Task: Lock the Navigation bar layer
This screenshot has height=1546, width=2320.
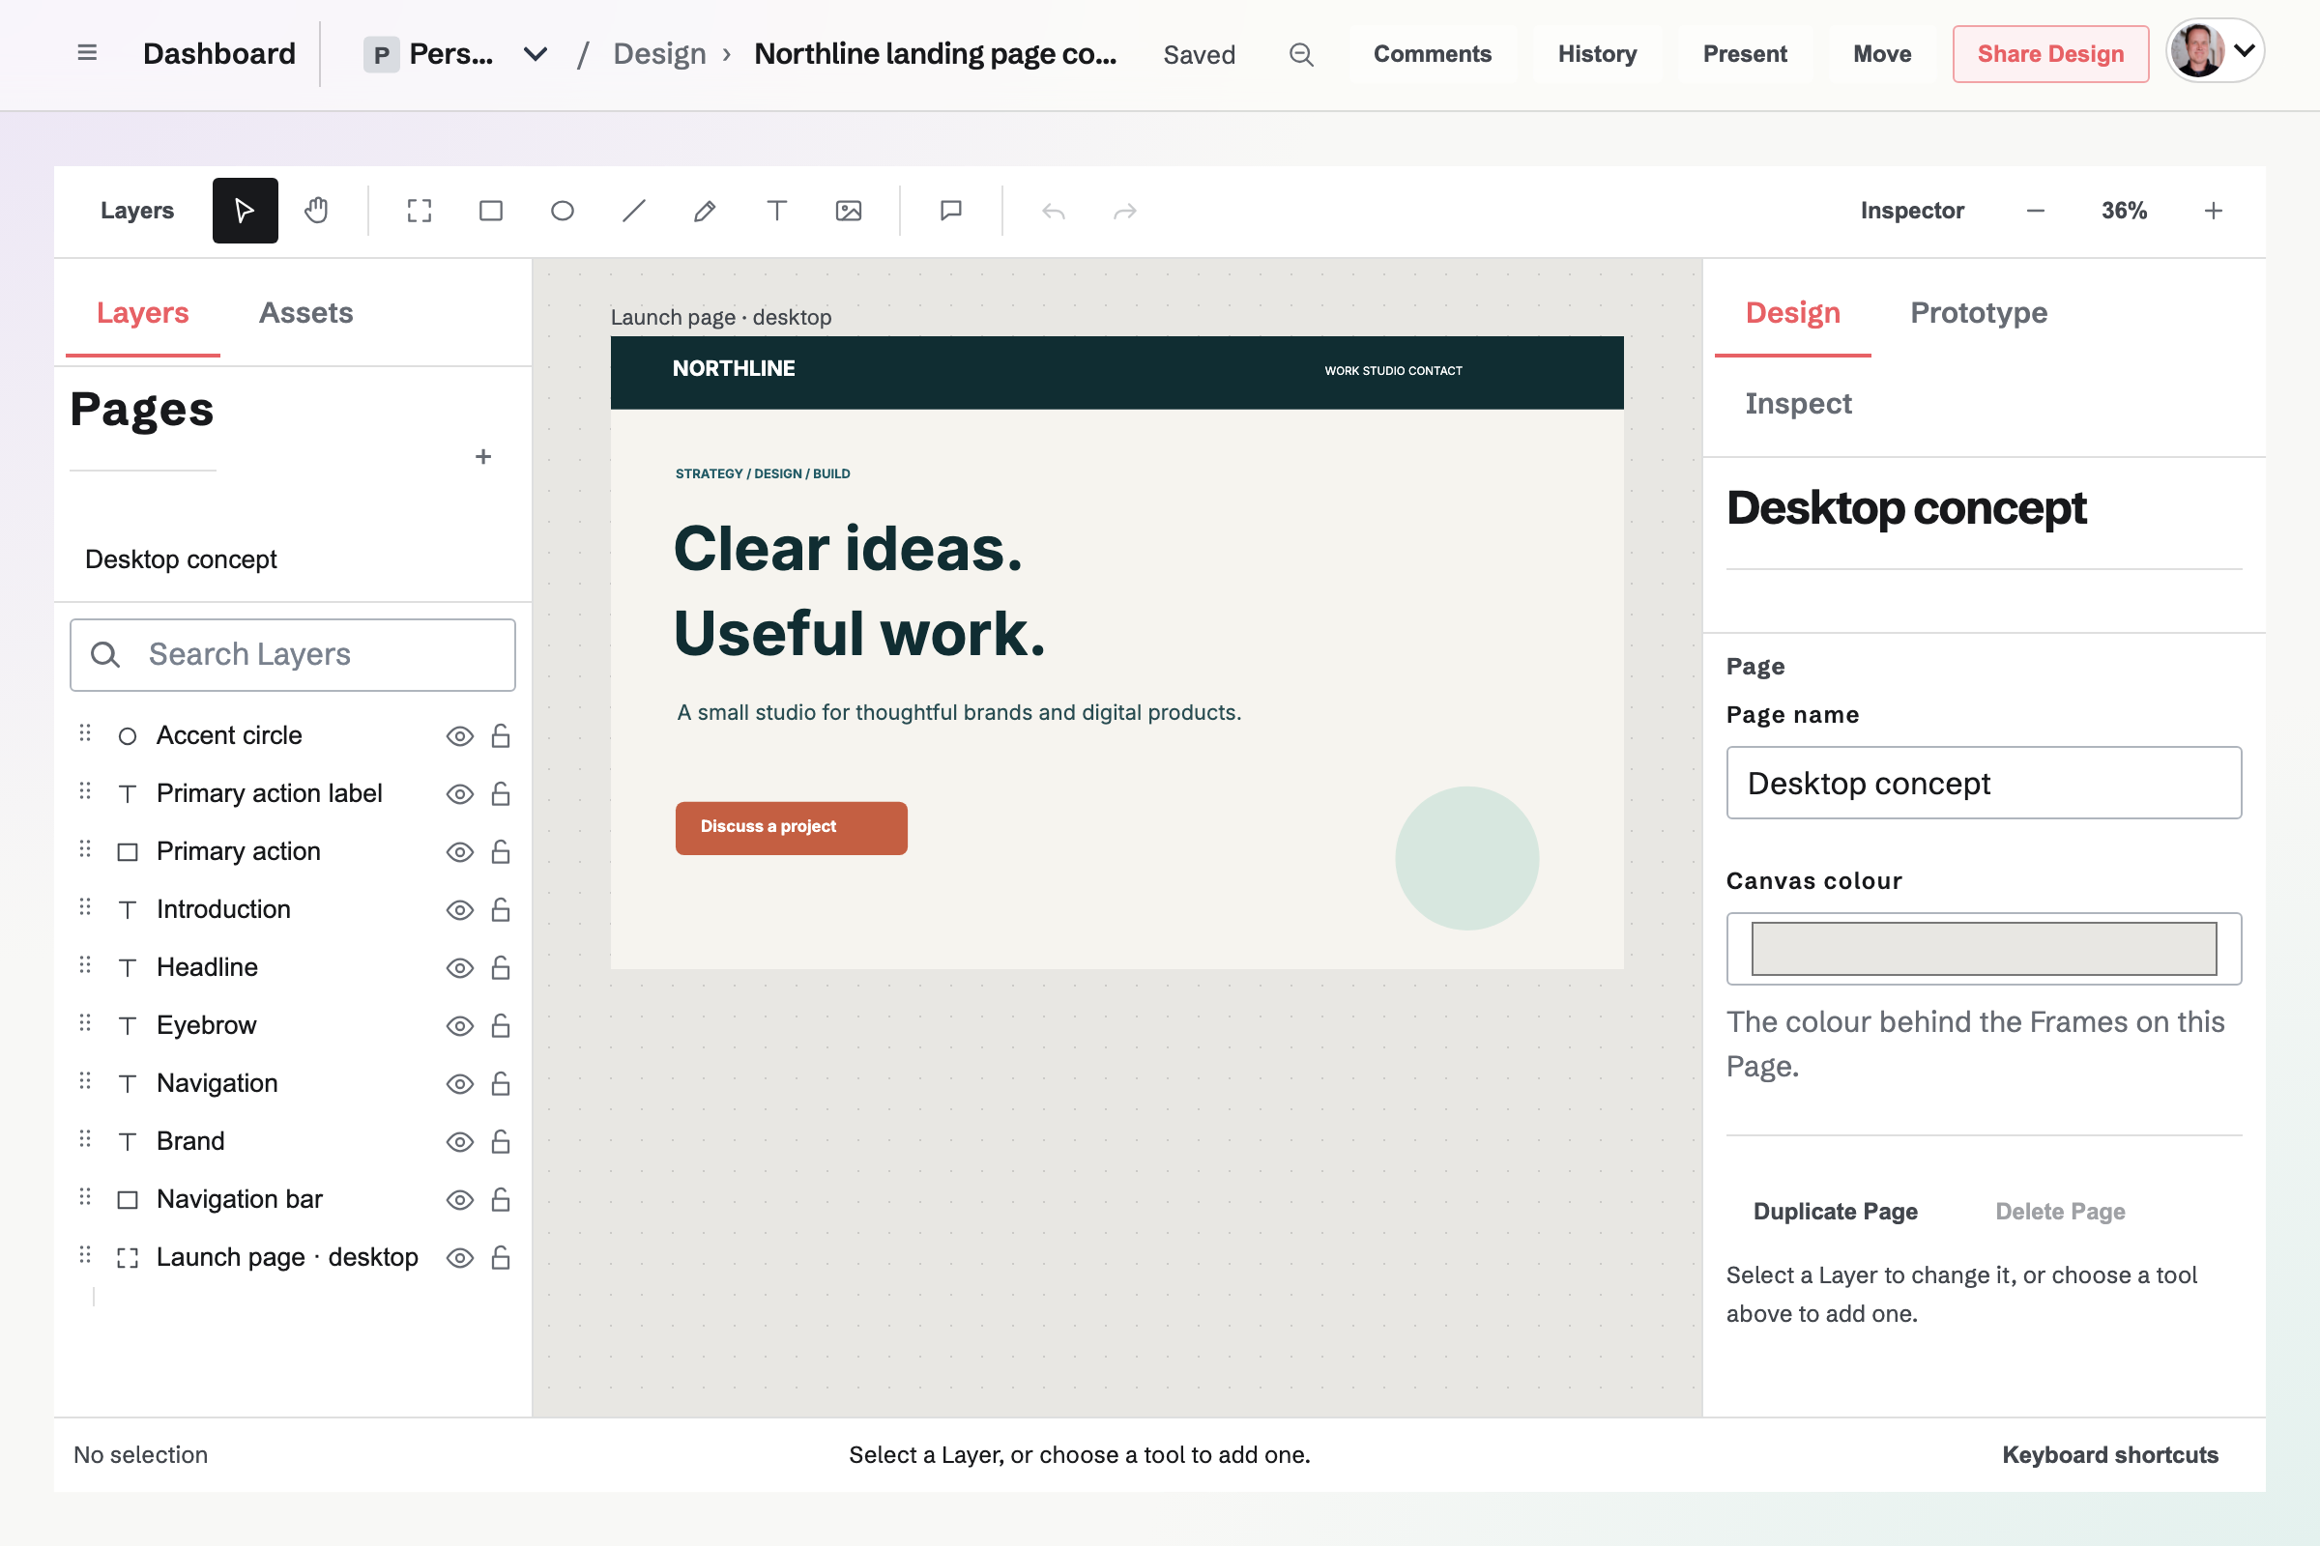Action: coord(500,1199)
